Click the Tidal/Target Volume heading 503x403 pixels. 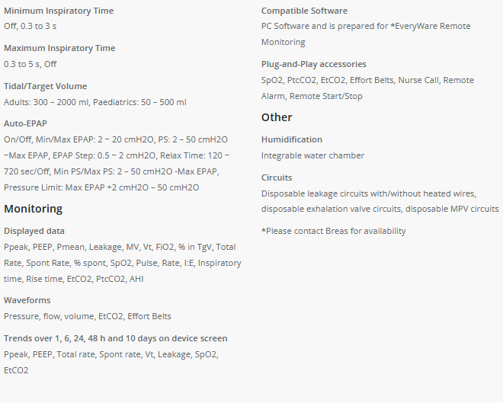coord(45,86)
